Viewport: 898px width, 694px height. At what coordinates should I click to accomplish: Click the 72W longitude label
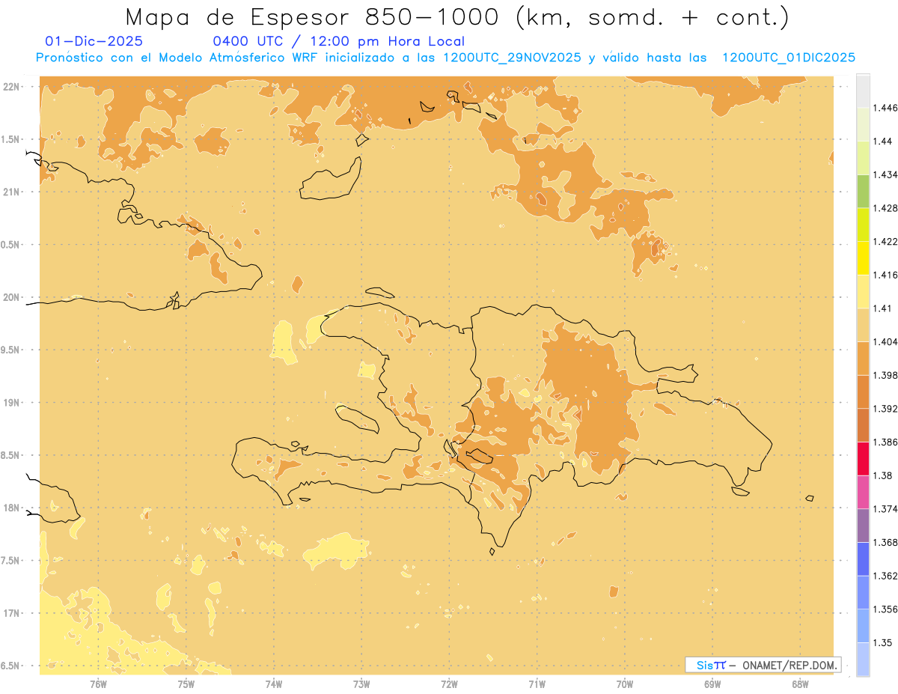[450, 684]
